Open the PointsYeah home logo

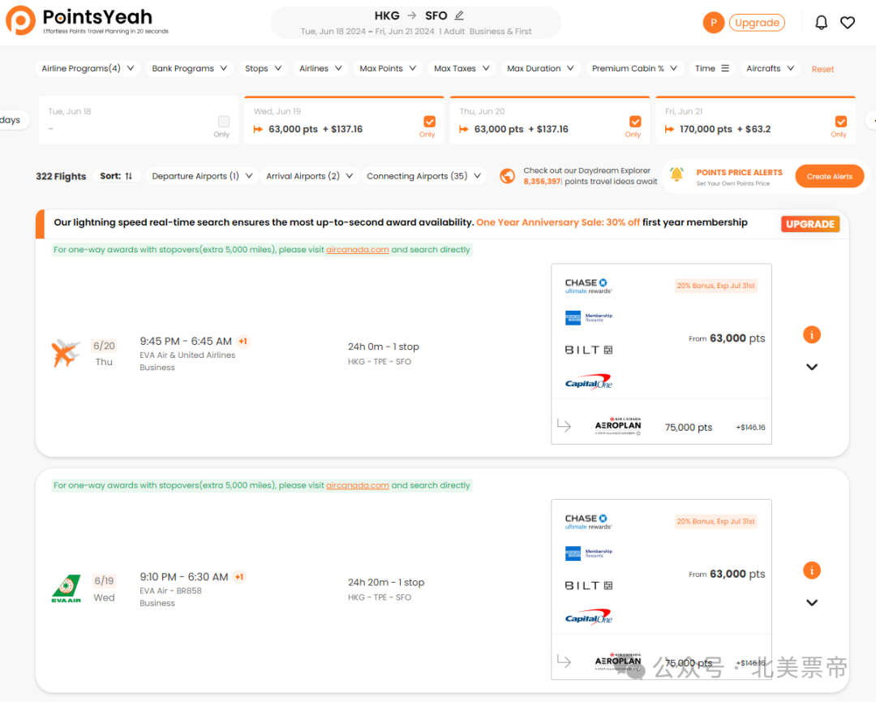(87, 20)
